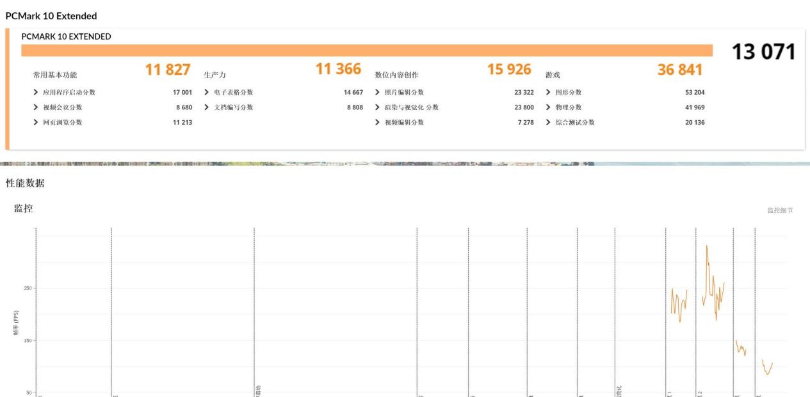The image size is (810, 397).
Task: Click the tallest peak of the FPS graph
Action: tap(707, 246)
